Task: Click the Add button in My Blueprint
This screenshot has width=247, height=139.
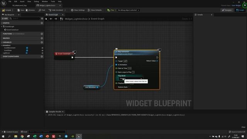Action: tap(5, 19)
